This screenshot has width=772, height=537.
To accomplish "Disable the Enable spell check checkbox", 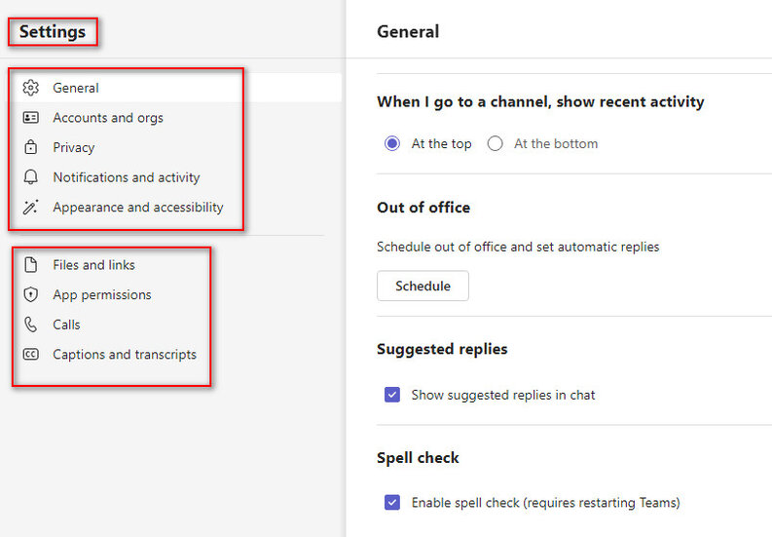I will pos(392,503).
